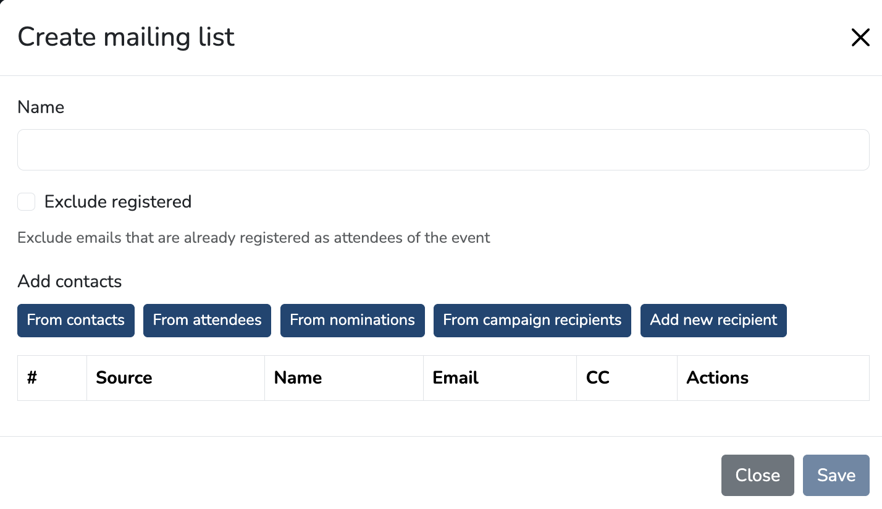The image size is (882, 509).
Task: Add recipients via From contacts button
Action: (x=76, y=320)
